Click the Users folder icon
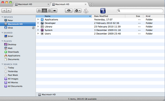Viewport: 165px width, 101px height. 42,34
